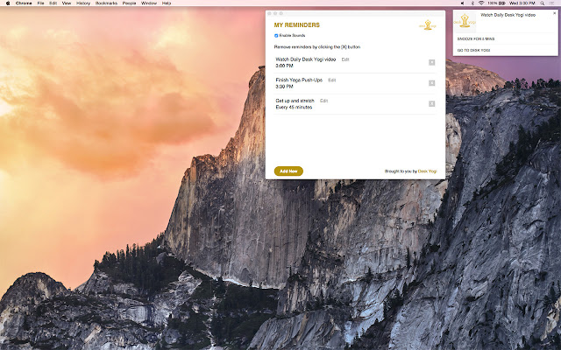The height and width of the screenshot is (350, 561).
Task: Edit the Get up and stretch reminder
Action: [323, 101]
